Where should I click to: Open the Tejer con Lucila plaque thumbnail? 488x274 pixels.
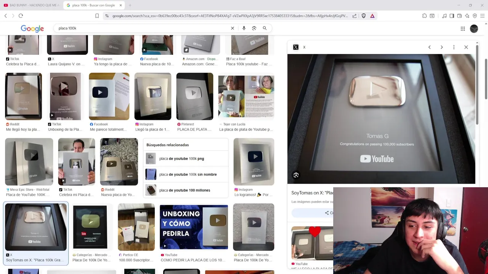click(246, 96)
